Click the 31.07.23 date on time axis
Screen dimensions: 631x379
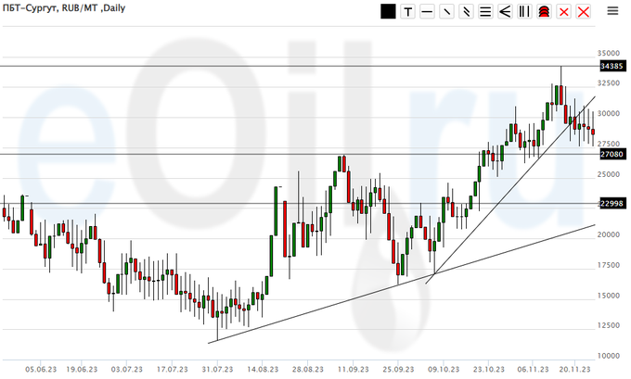point(216,367)
